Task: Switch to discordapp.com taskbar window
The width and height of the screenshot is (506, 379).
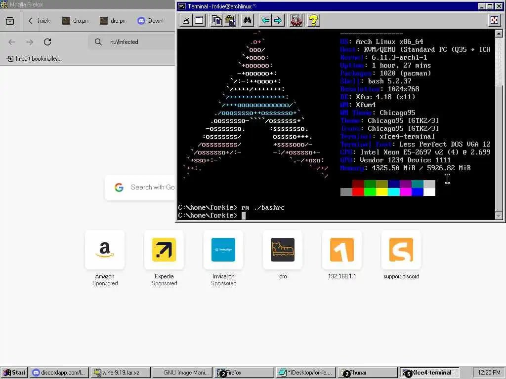Action: (59, 373)
